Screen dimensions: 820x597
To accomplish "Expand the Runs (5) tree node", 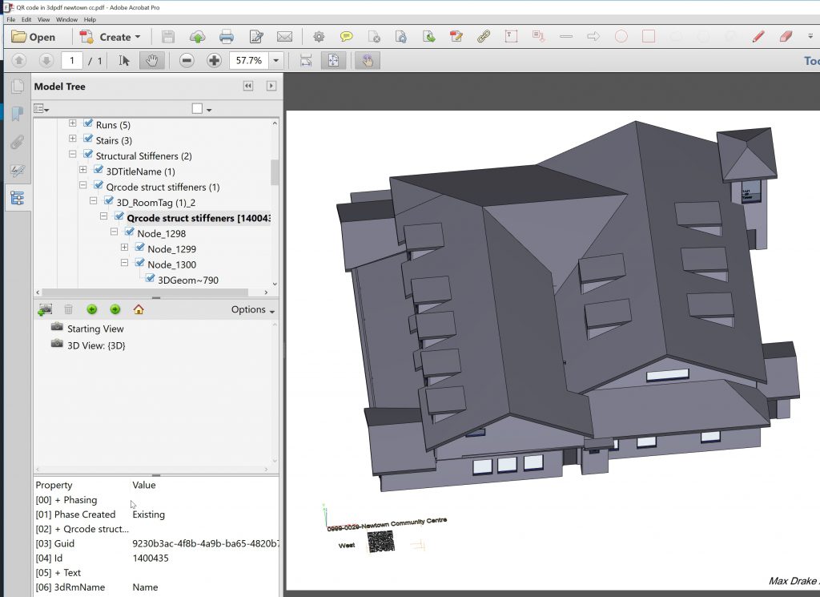I will pyautogui.click(x=73, y=124).
